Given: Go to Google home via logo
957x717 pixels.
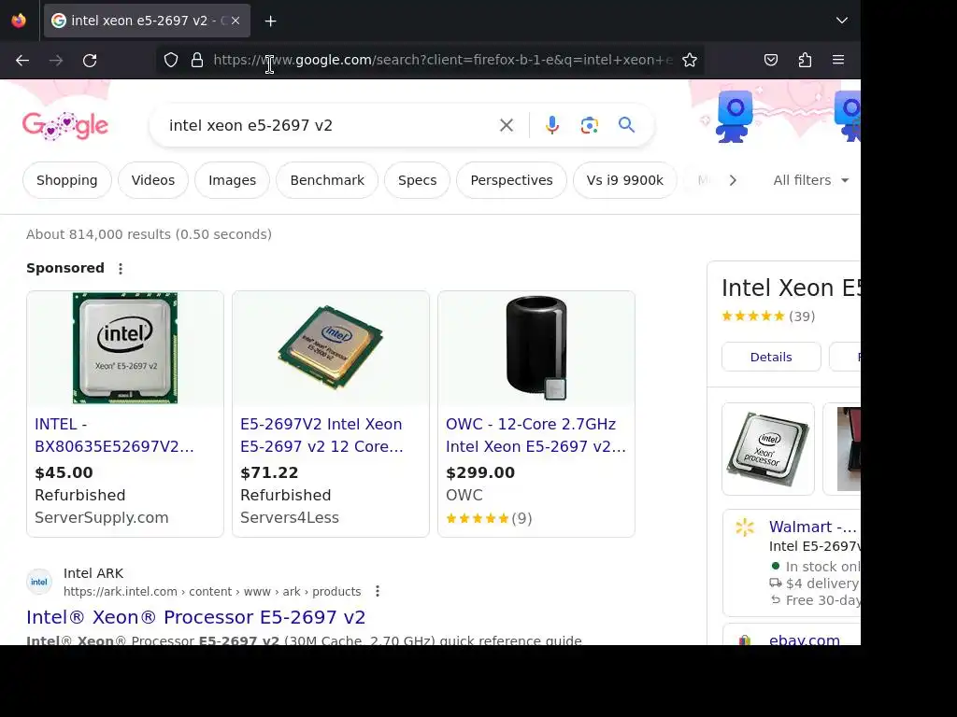Looking at the screenshot, I should [x=65, y=126].
